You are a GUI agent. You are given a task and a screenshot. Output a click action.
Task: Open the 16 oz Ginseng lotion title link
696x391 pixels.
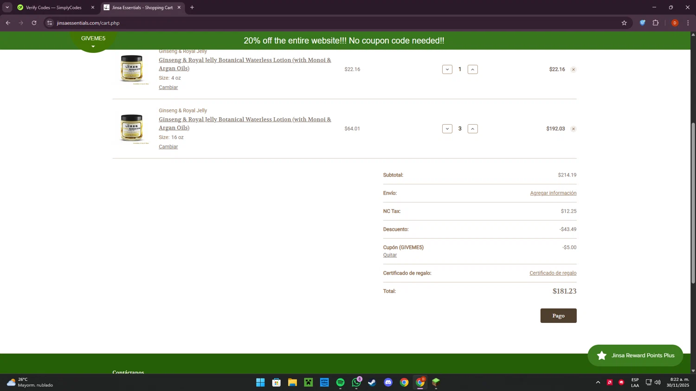[245, 123]
